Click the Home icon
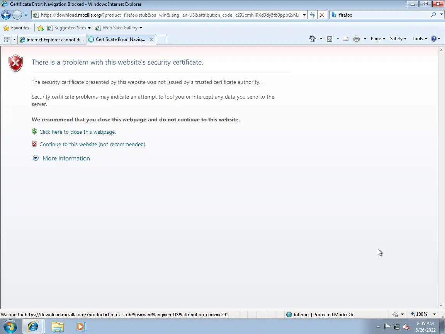 tap(312, 39)
